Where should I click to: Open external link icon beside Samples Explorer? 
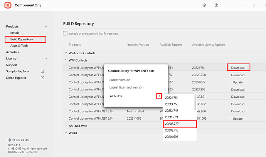[42, 71]
